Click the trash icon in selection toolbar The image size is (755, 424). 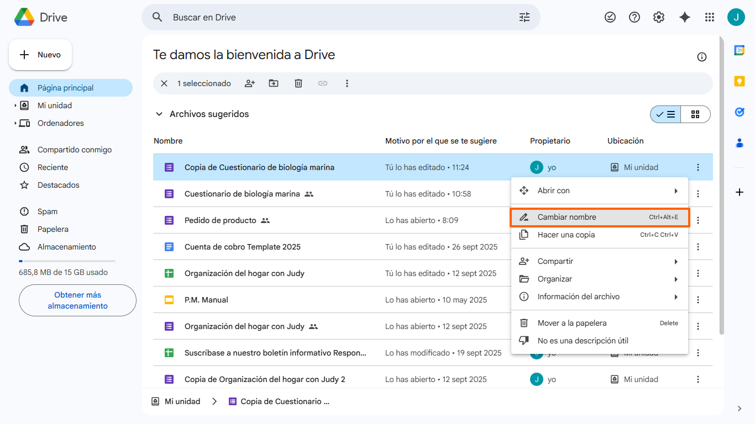(298, 83)
